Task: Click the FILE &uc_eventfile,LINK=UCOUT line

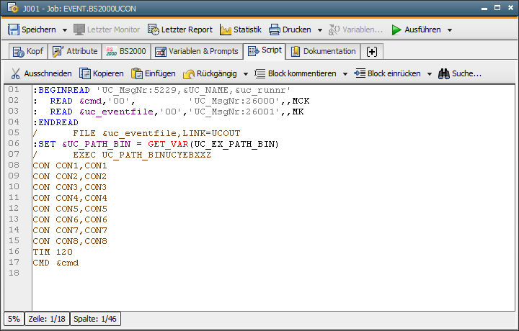Action: tap(137, 133)
